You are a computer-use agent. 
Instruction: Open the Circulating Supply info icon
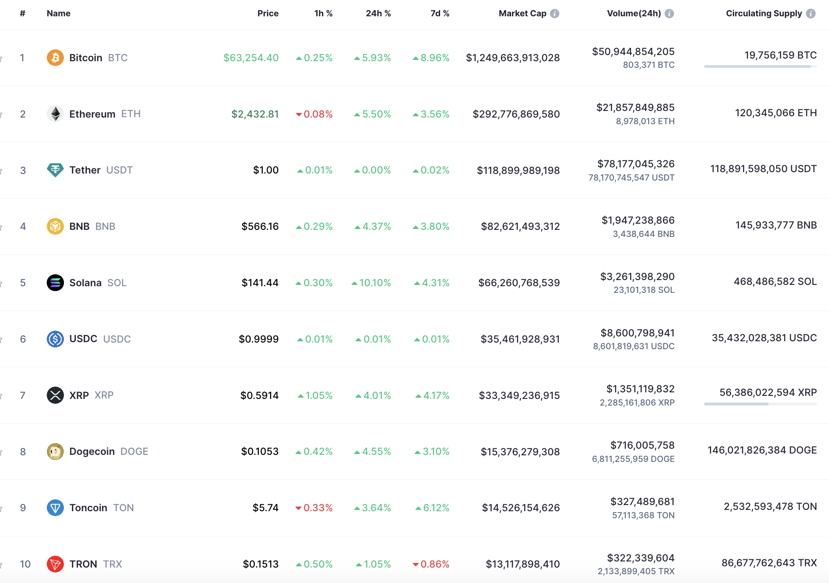click(811, 14)
